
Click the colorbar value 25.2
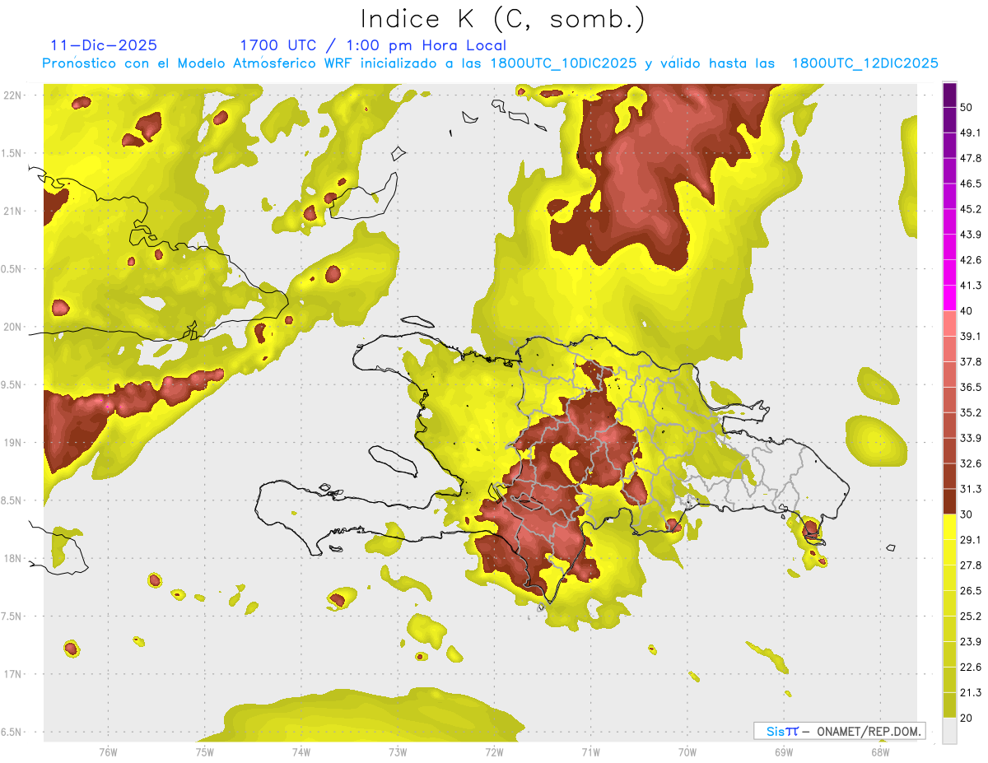pos(971,616)
